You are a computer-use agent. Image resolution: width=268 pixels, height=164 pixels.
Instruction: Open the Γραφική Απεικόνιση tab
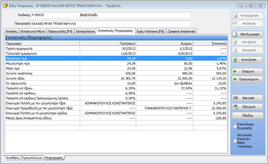[x=181, y=31]
